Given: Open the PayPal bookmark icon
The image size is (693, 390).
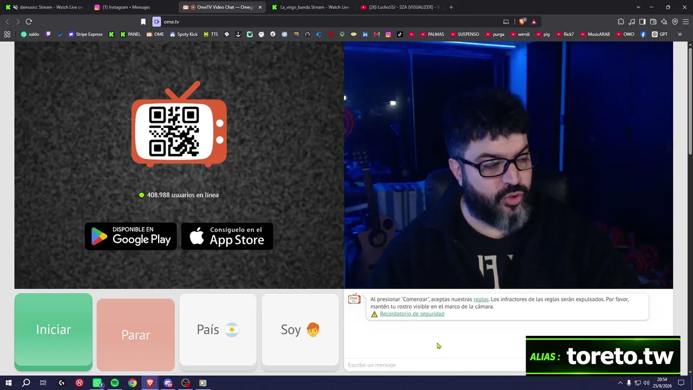Looking at the screenshot, I should 60,34.
